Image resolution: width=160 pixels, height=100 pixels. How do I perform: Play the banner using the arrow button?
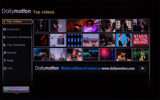[143, 68]
